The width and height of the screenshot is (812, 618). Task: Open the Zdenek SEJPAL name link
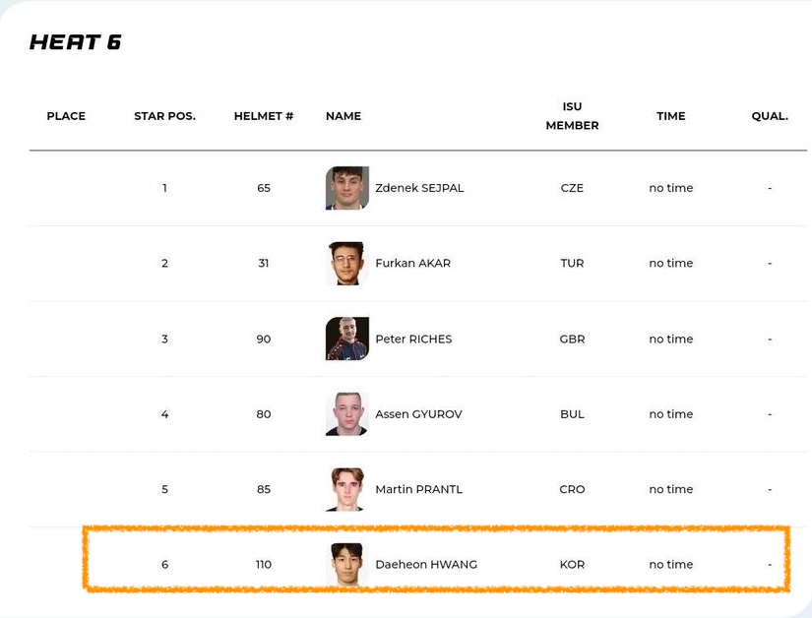point(419,188)
